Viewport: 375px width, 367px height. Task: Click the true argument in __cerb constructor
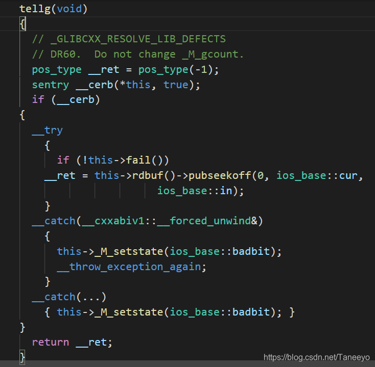176,85
